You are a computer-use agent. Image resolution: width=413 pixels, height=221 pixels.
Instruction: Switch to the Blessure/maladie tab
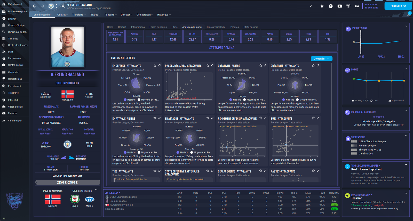tap(216, 27)
